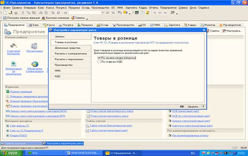Click the Советы toolbar button
Screen dimensions: 248x156
(x=78, y=18)
